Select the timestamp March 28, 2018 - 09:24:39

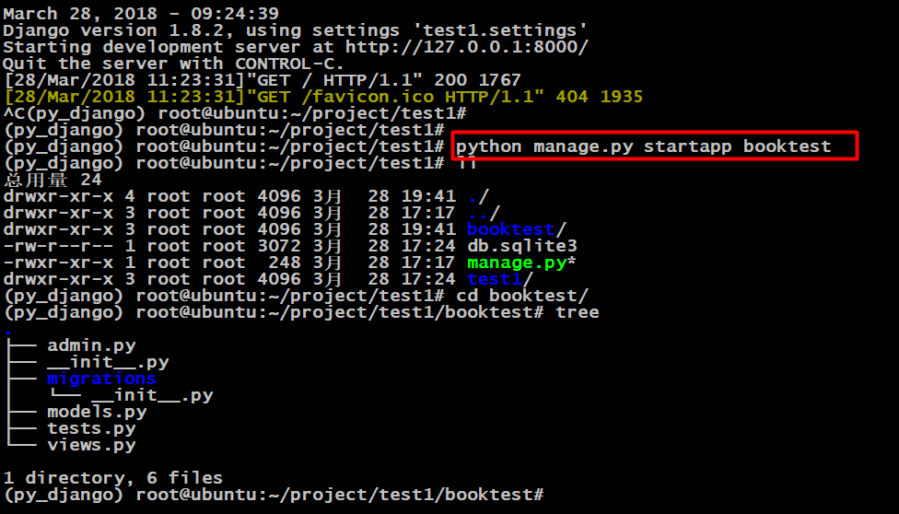coord(141,14)
